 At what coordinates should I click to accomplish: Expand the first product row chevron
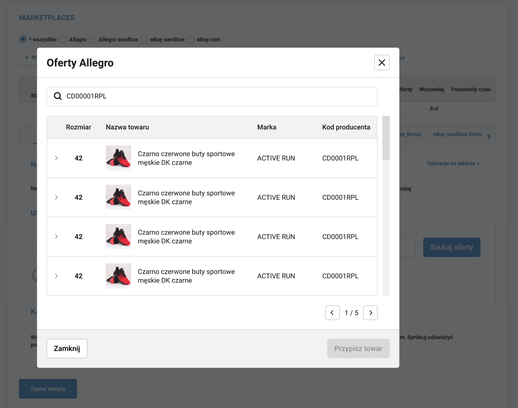pos(56,158)
